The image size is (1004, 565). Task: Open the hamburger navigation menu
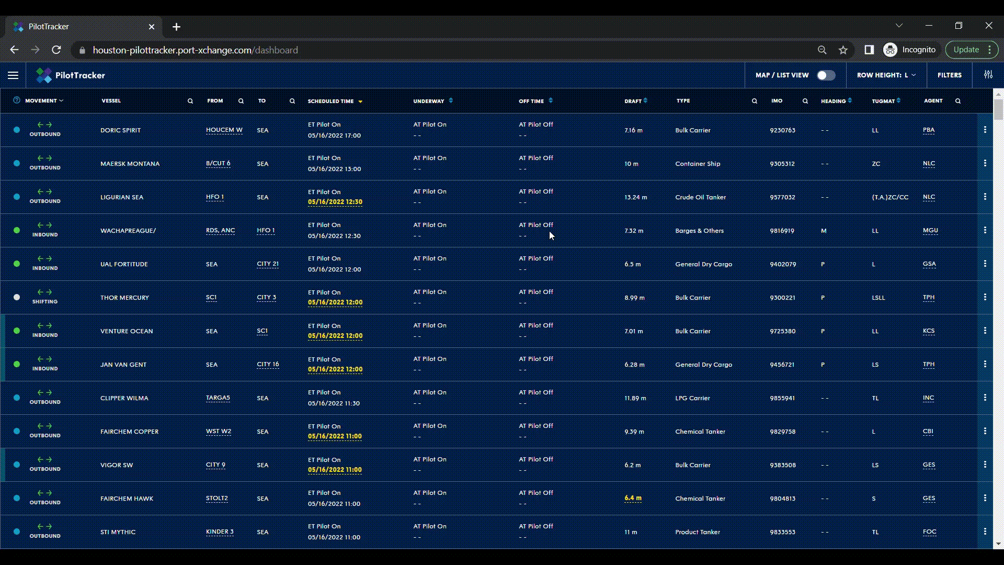[x=13, y=75]
